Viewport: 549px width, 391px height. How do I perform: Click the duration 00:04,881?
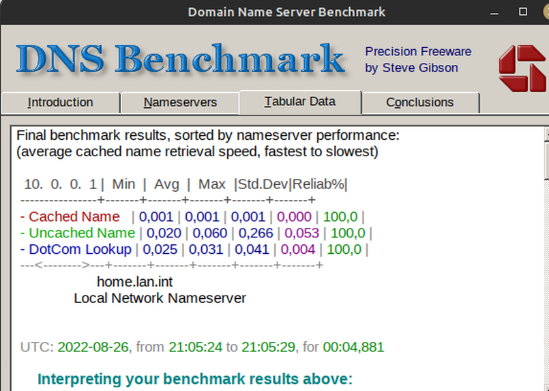click(354, 347)
